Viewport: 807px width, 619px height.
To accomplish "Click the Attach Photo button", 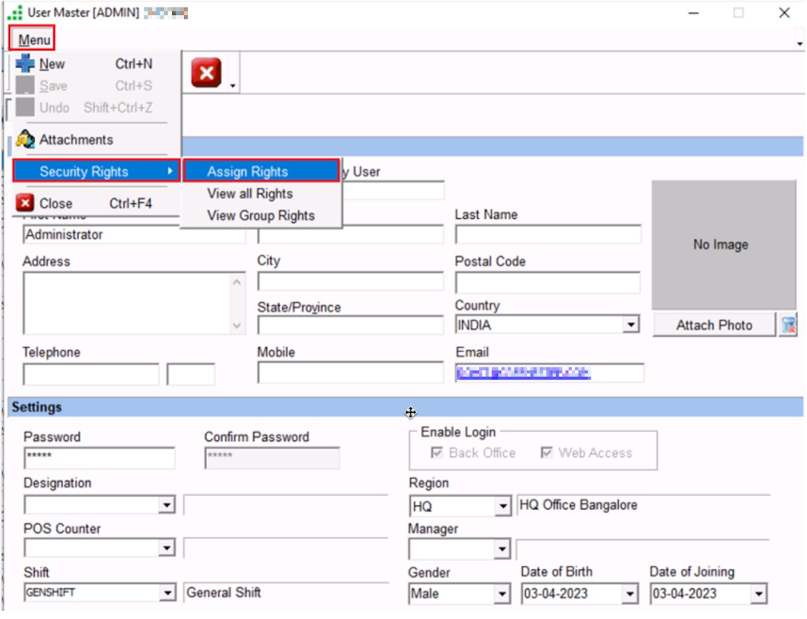I will 714,325.
